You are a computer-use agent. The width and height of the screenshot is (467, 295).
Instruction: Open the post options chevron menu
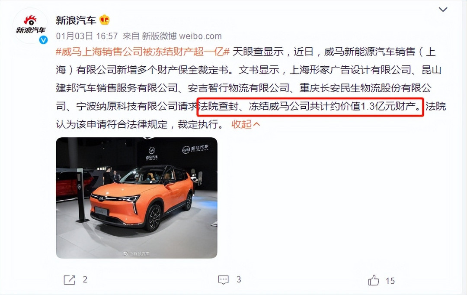[x=443, y=10]
